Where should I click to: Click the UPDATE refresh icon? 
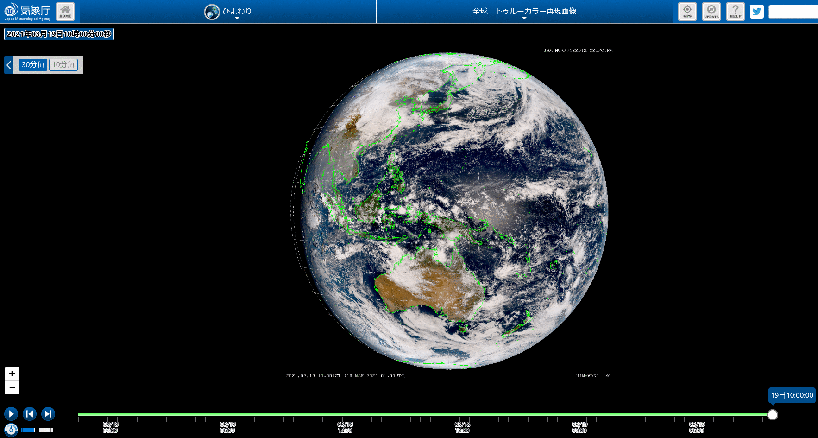click(x=711, y=12)
